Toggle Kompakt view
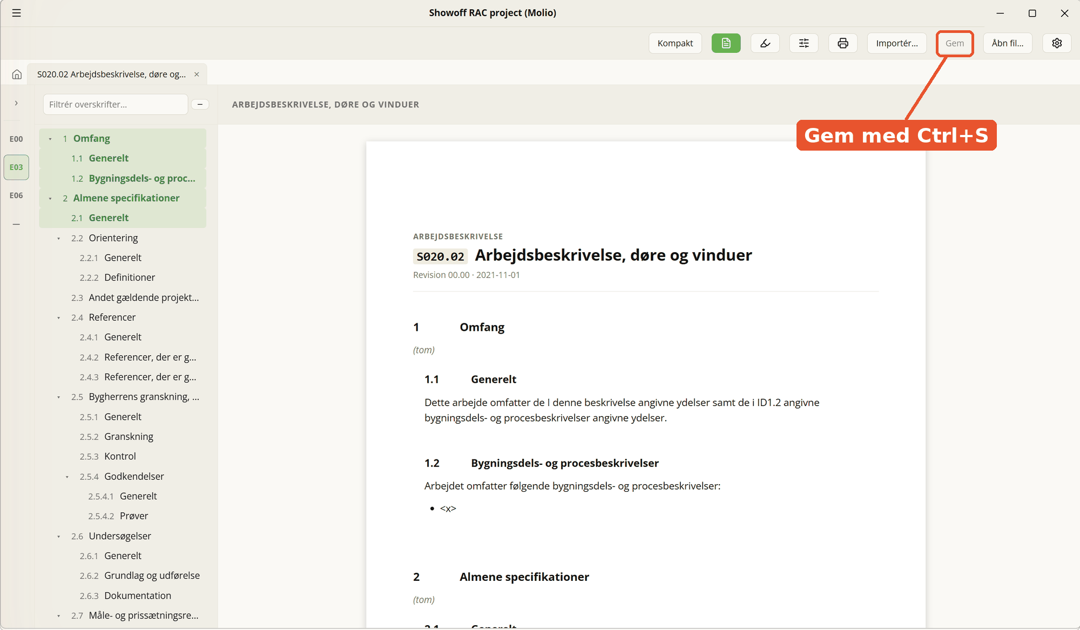The image size is (1080, 630). 675,43
